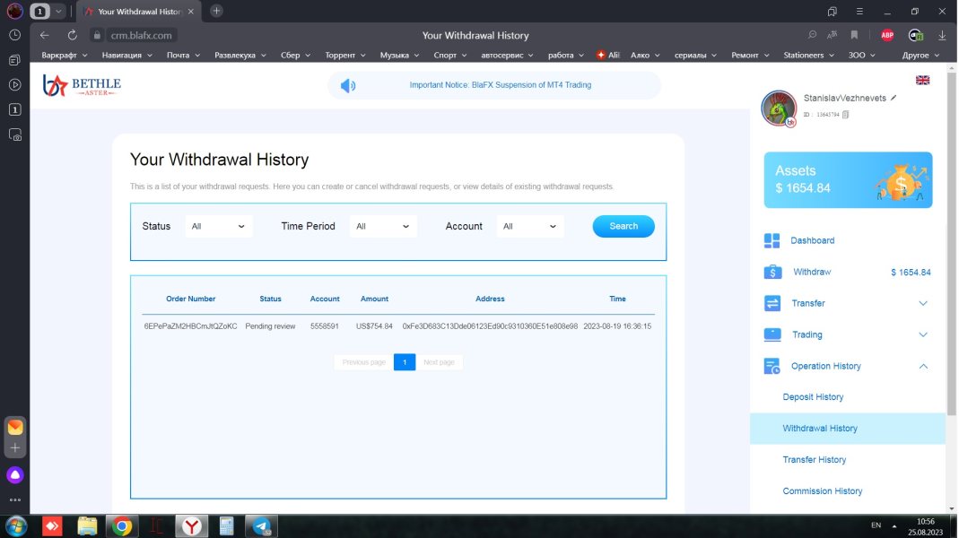Click the Withdraw wallet icon

pos(772,272)
